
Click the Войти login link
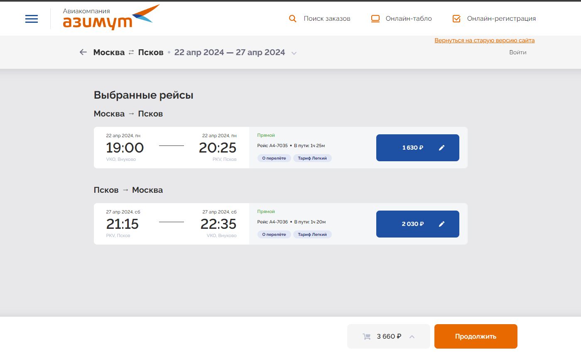[518, 52]
